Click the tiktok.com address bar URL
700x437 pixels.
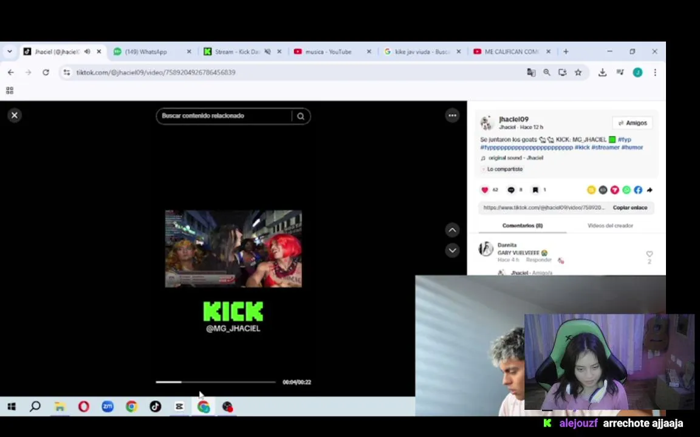156,72
